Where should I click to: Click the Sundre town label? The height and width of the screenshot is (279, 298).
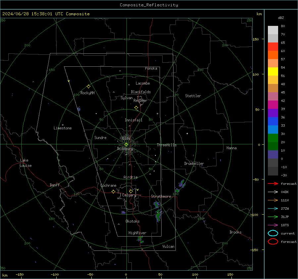(100, 137)
